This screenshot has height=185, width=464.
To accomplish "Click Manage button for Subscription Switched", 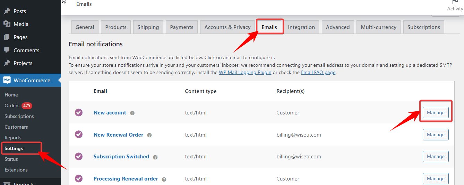I will click(436, 156).
